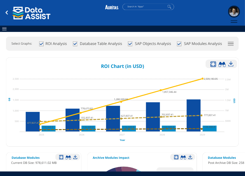Expand the ROI Chart to fullscreen
The width and height of the screenshot is (245, 176).
(x=213, y=64)
